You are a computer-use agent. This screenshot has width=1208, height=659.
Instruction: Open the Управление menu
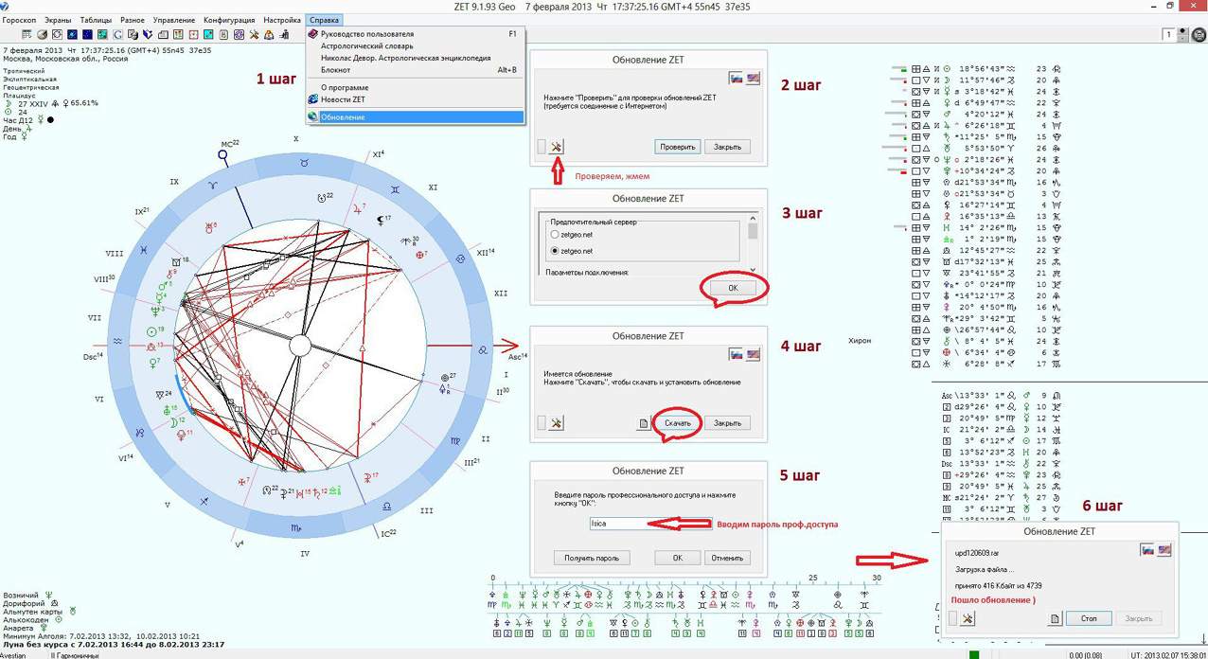point(173,20)
